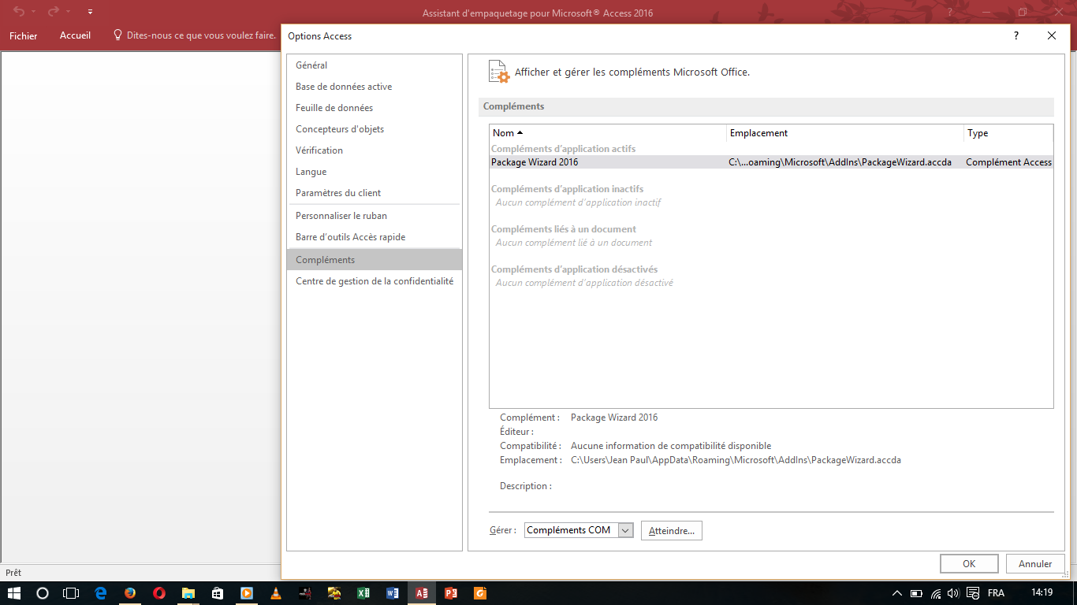Launch Firefox from taskbar

(130, 593)
